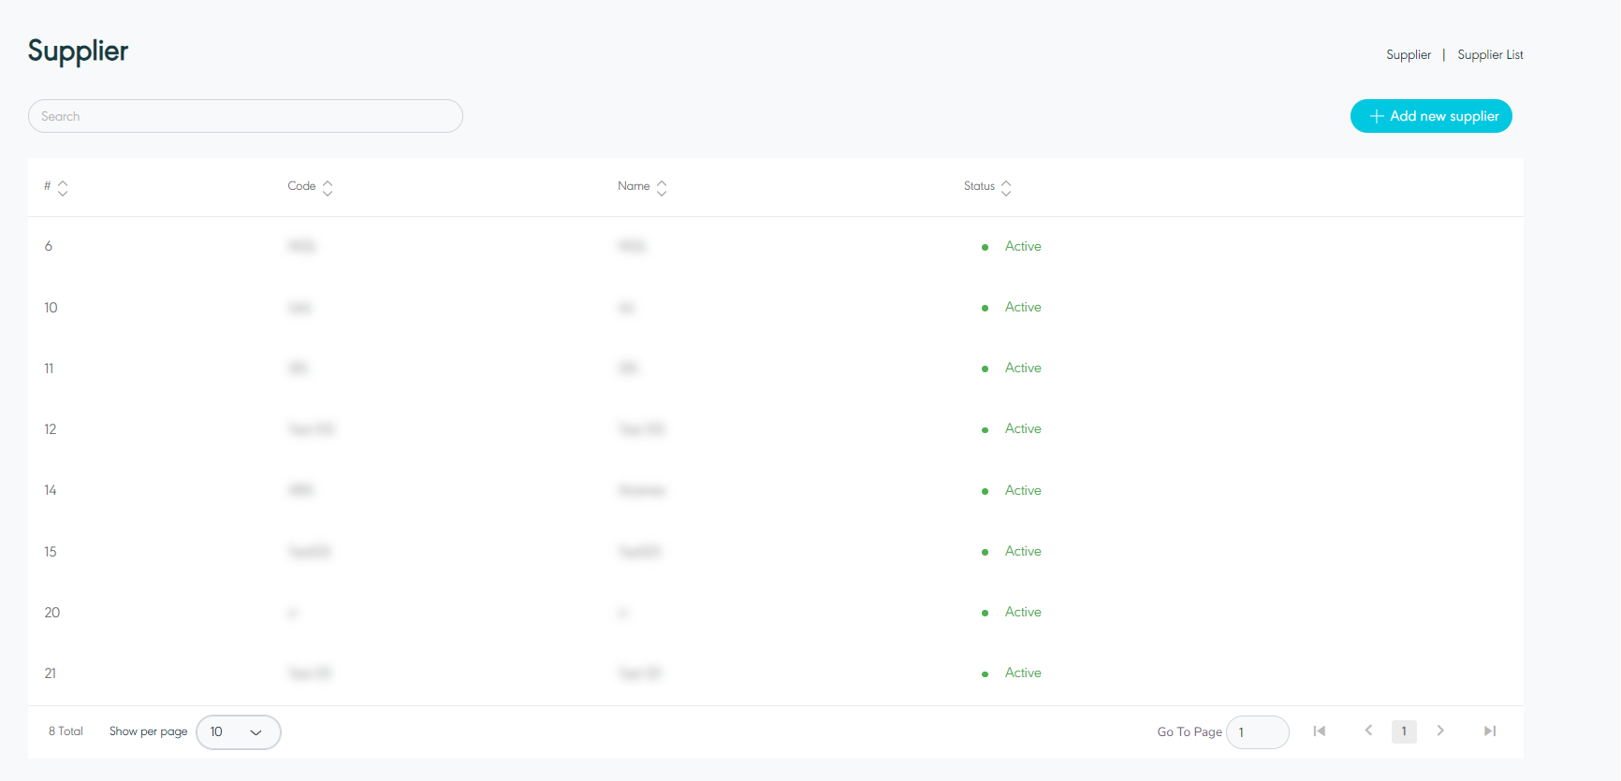The height and width of the screenshot is (781, 1621).
Task: Click Active status in row 14
Action: click(1023, 491)
